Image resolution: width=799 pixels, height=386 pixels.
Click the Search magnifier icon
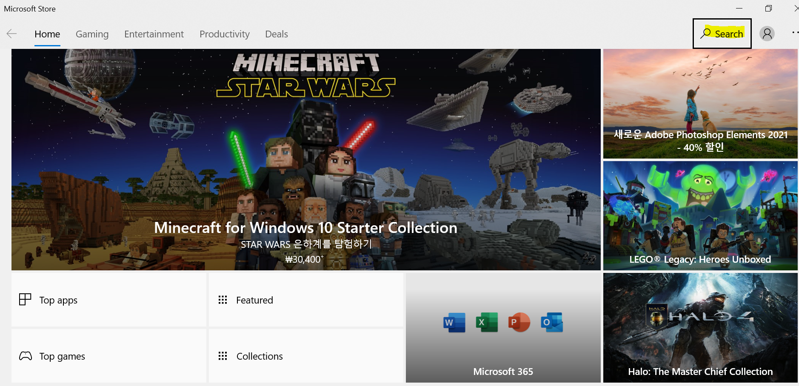(x=706, y=33)
